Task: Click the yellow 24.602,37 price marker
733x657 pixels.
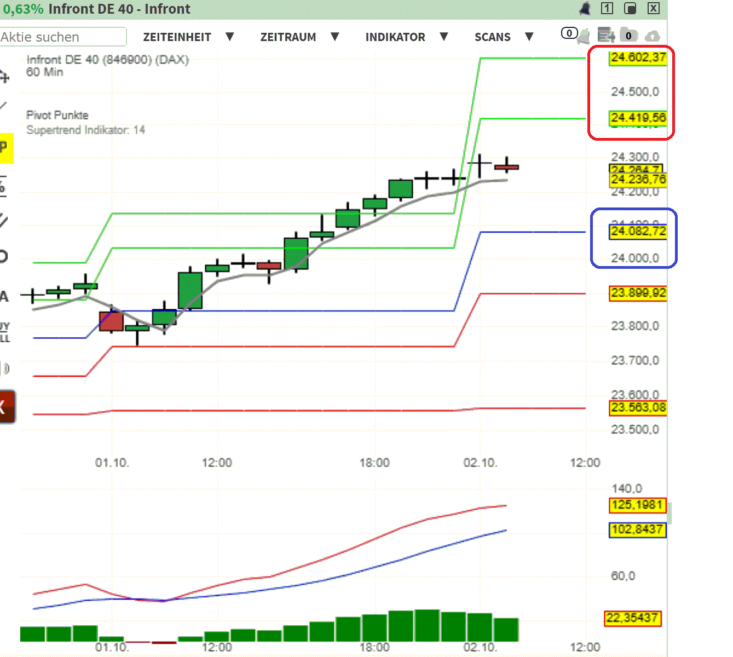Action: (638, 57)
